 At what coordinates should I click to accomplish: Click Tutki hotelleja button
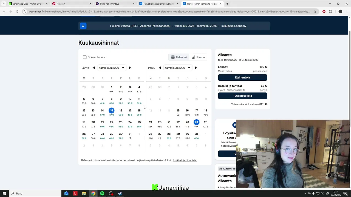tap(242, 96)
